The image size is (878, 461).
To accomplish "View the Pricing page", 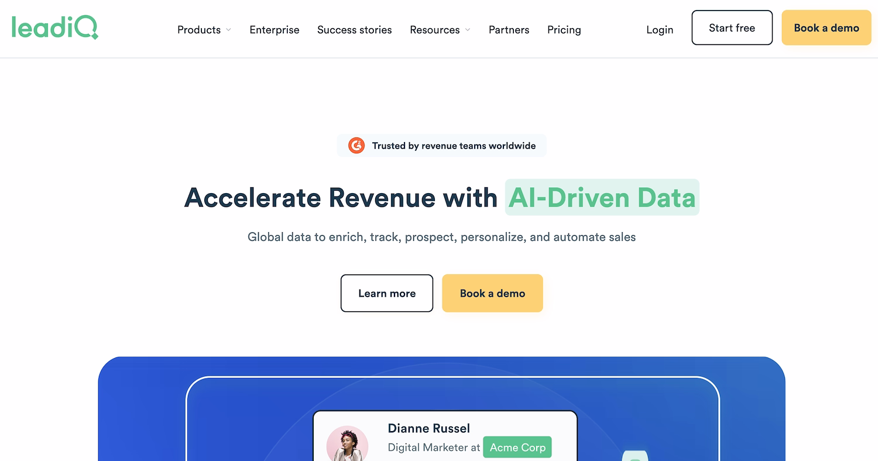I will (564, 30).
